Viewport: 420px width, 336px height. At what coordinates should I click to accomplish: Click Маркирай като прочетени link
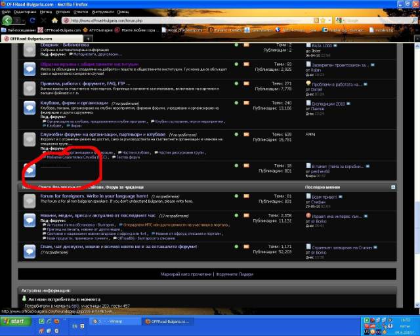pyautogui.click(x=186, y=274)
